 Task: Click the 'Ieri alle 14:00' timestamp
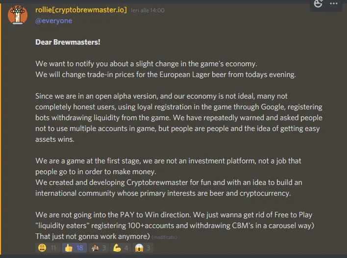tap(148, 10)
